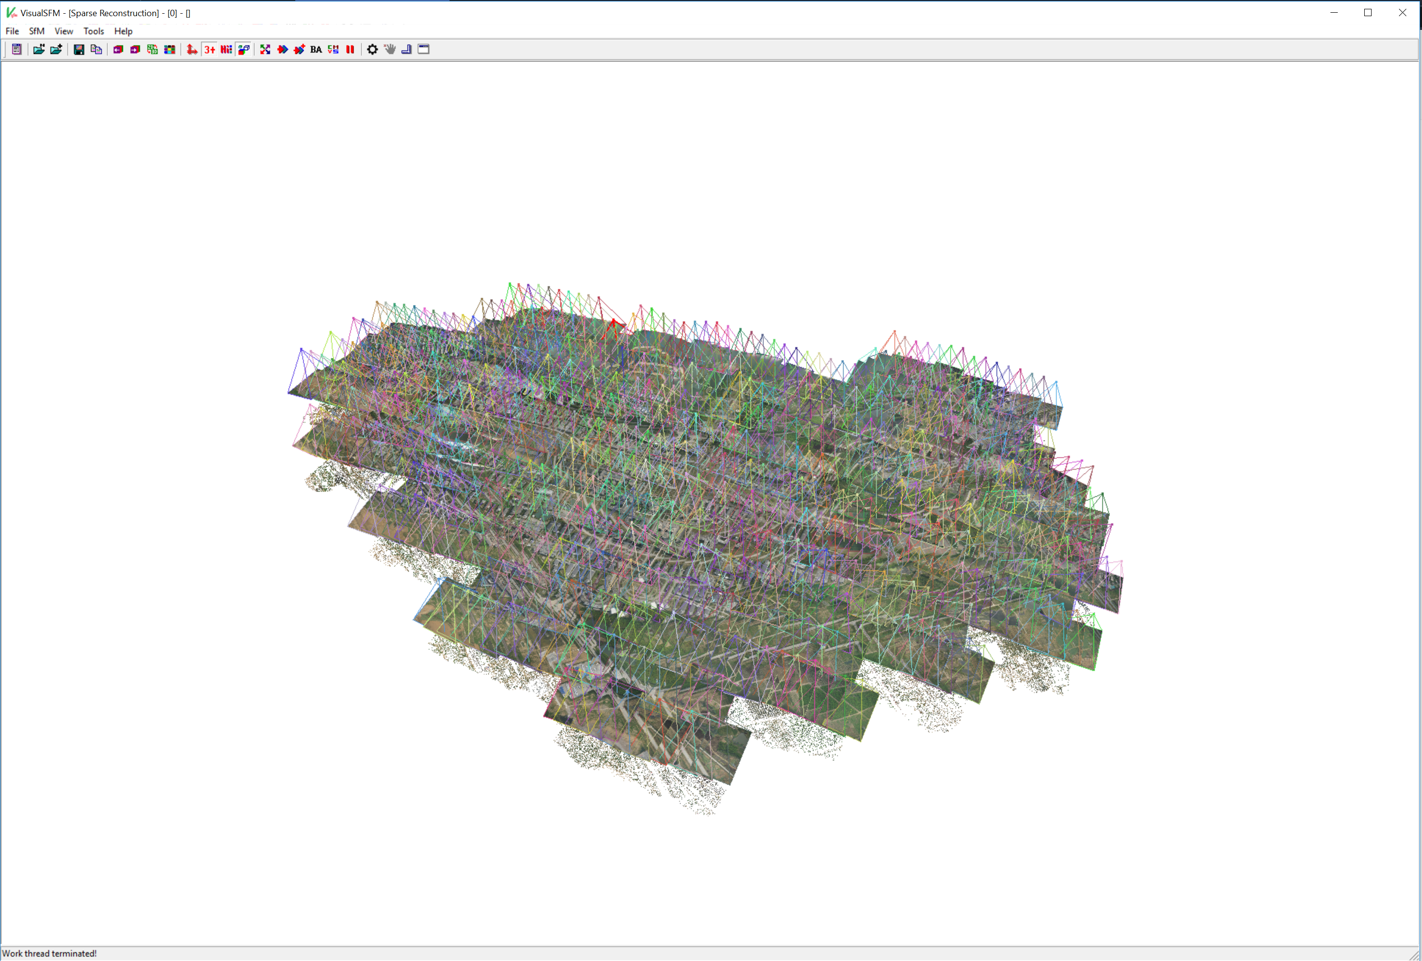Click Open Multiple Images folder icon

39,49
